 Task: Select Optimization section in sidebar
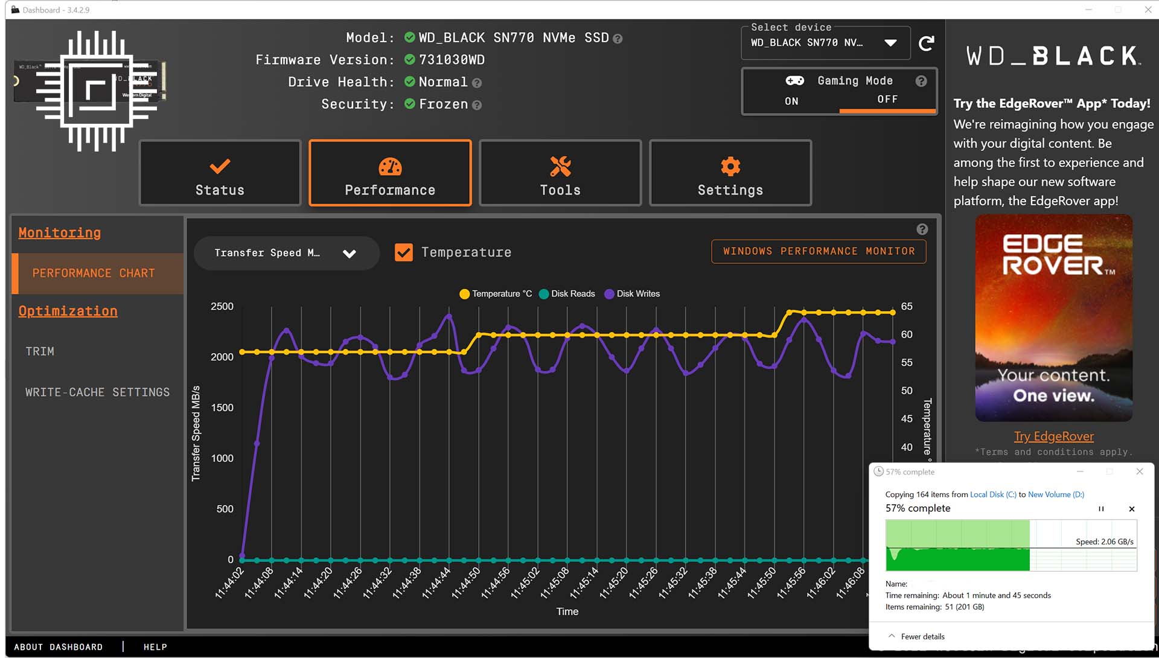point(68,311)
